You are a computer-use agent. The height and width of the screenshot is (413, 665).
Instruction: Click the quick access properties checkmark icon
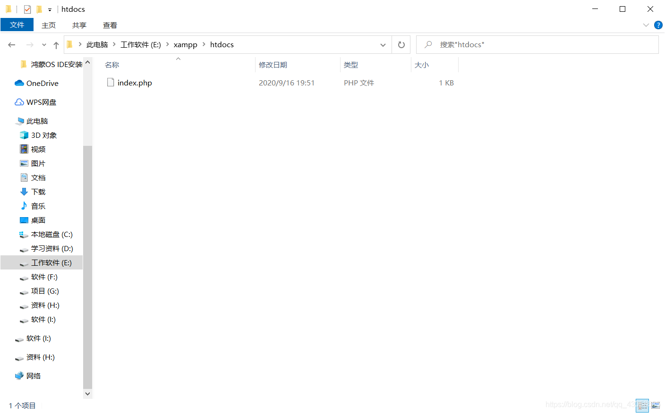[27, 9]
